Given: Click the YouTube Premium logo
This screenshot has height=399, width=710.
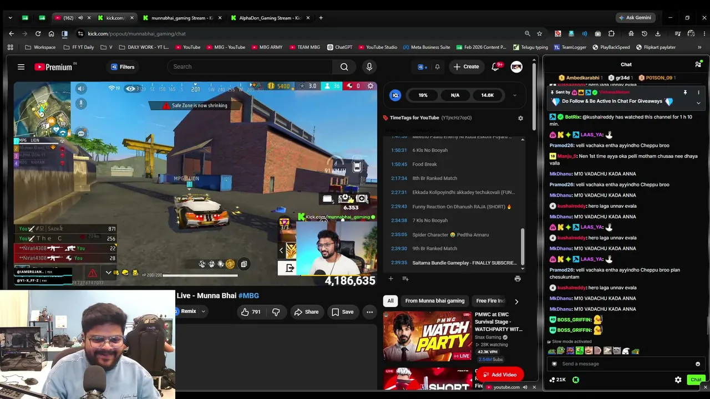Looking at the screenshot, I should 54,67.
